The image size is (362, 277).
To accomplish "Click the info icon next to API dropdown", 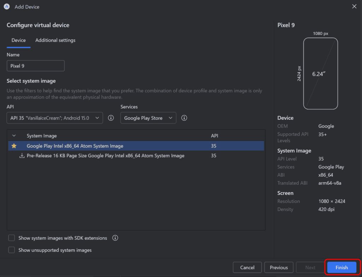I will (x=111, y=118).
